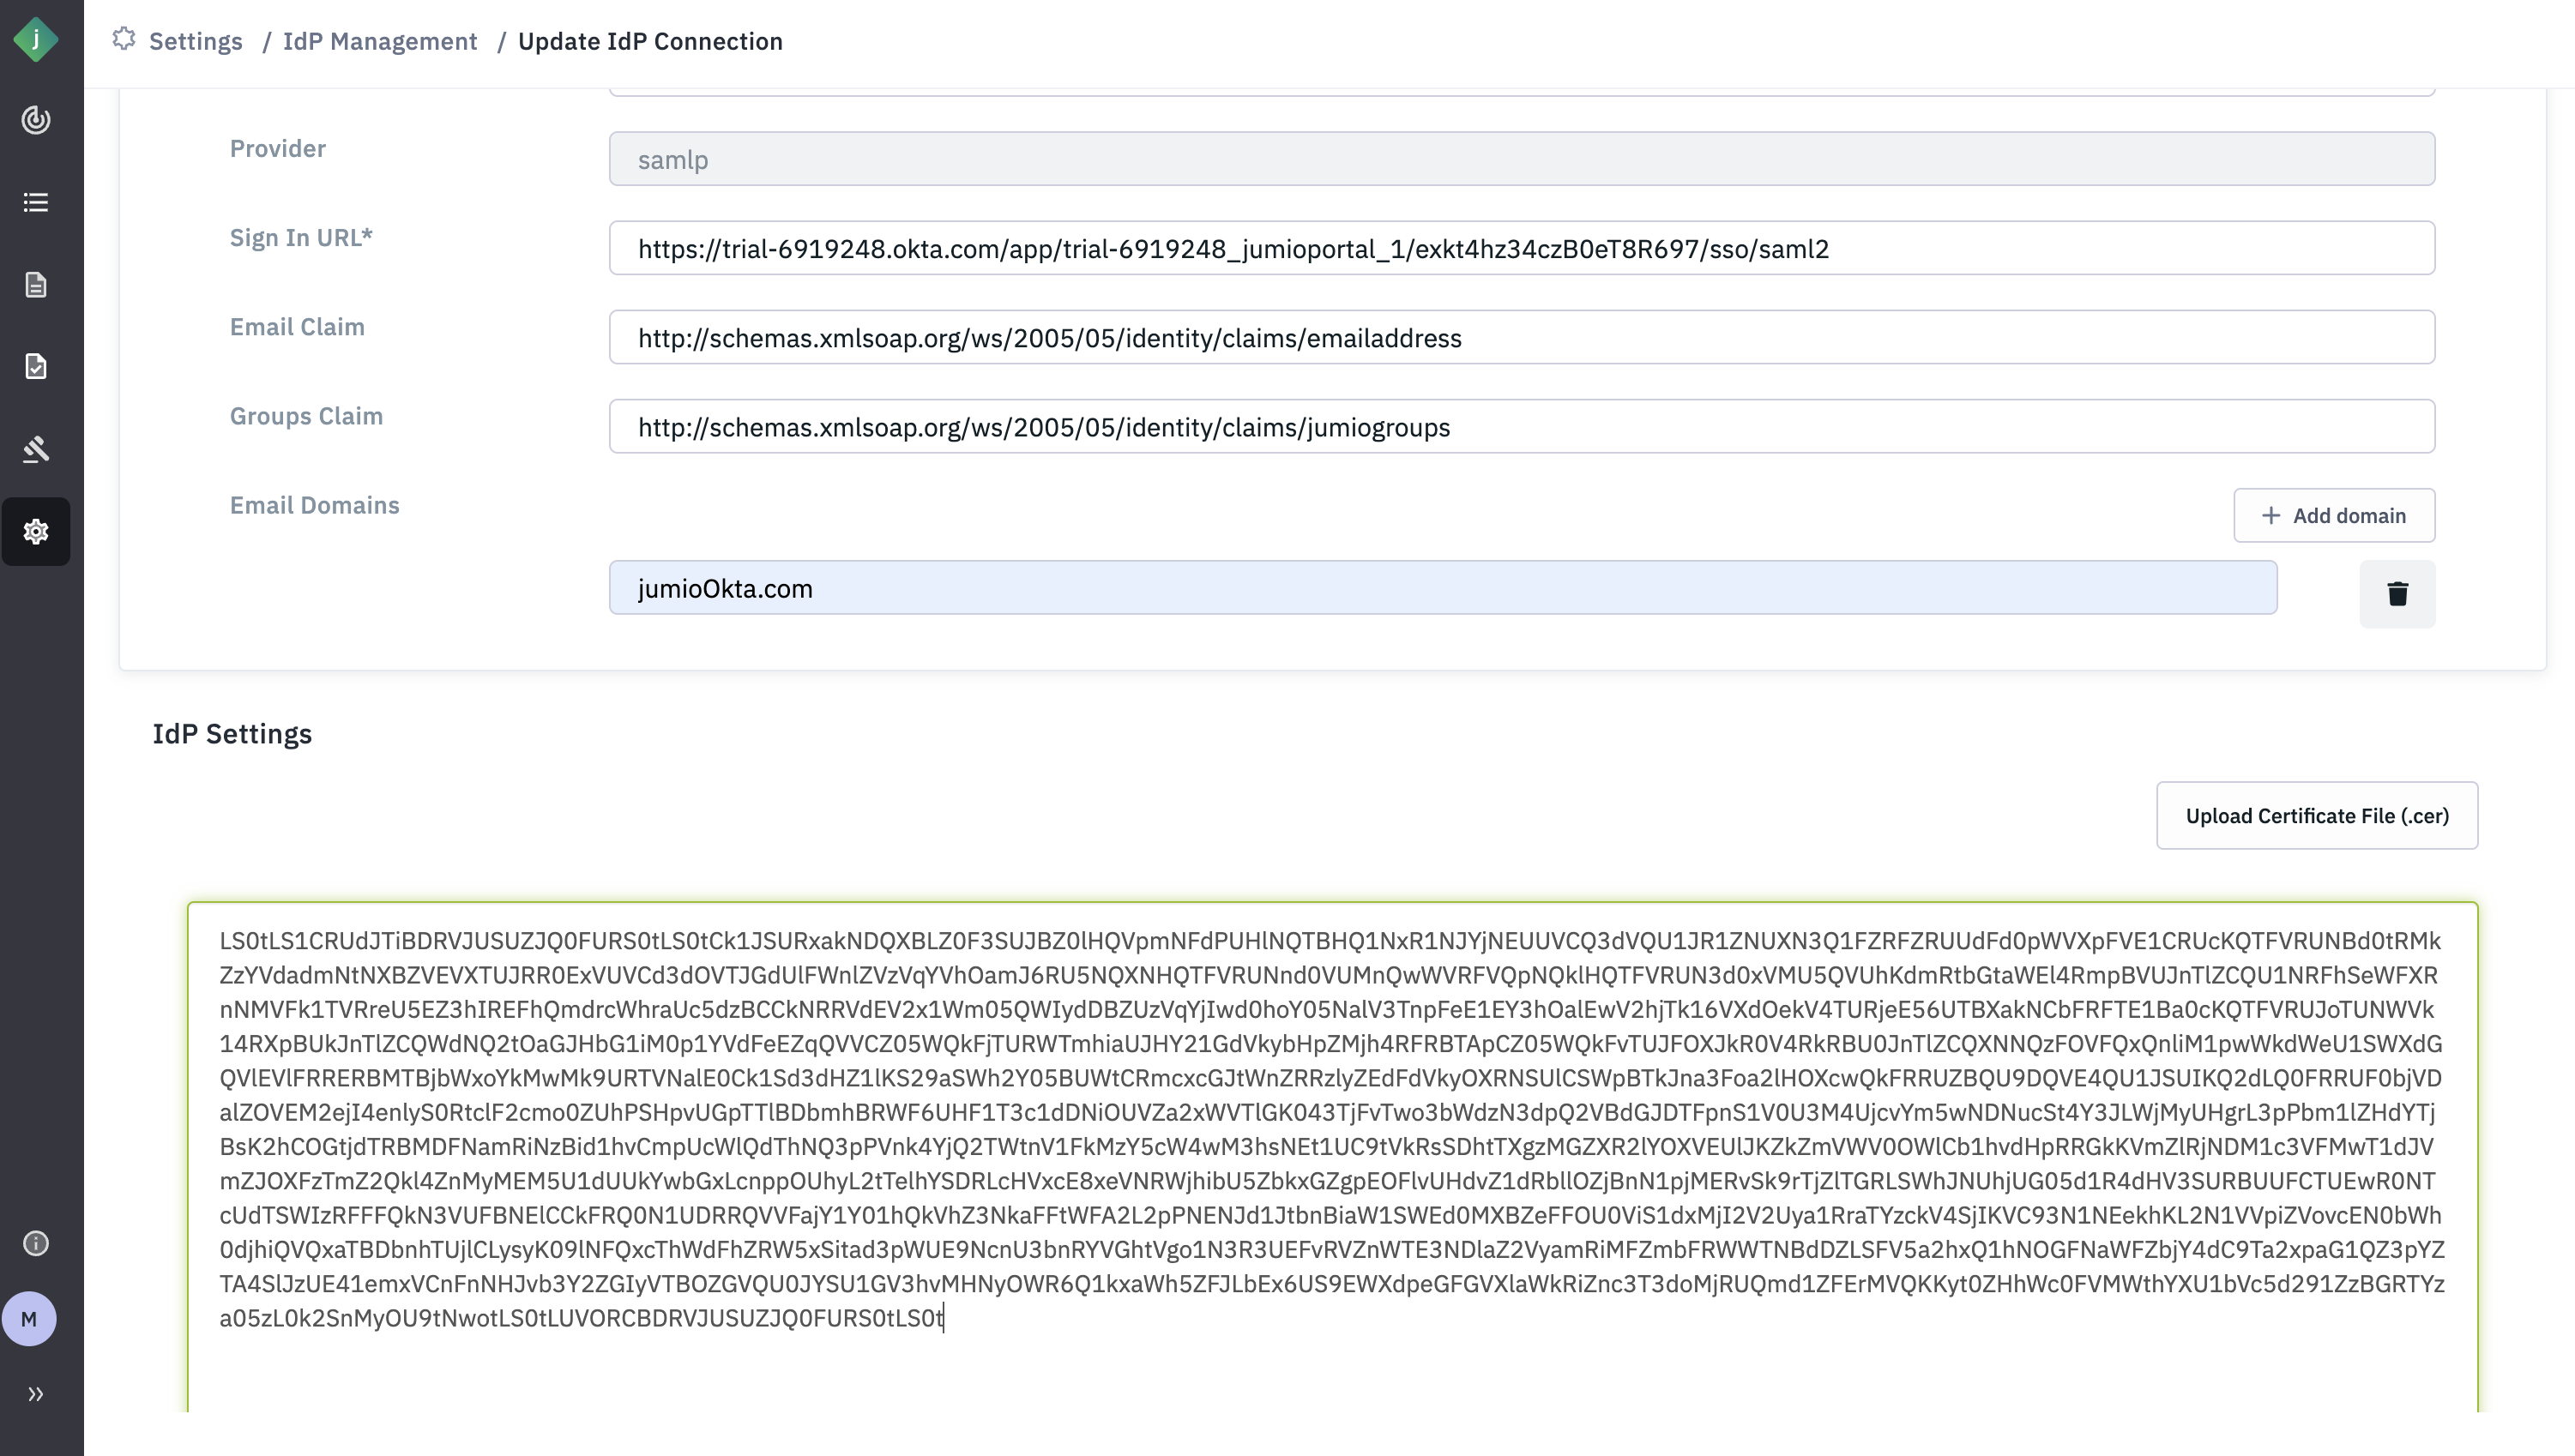Expand the sidebar with double chevron
The width and height of the screenshot is (2575, 1456).
36,1394
